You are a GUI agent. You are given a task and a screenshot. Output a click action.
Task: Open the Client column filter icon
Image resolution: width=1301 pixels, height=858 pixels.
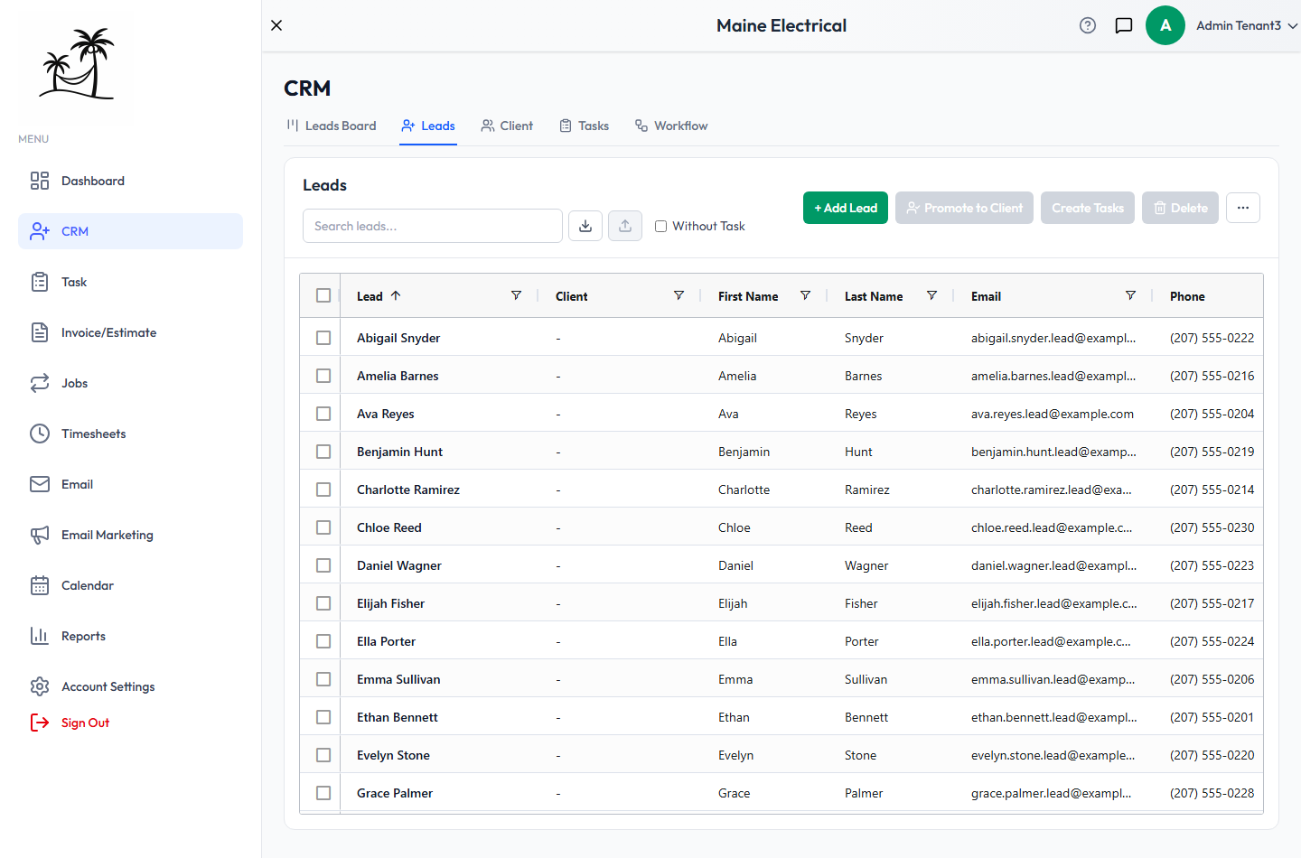pos(679,295)
